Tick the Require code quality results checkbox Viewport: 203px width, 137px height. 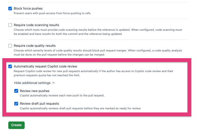pyautogui.click(x=10, y=46)
